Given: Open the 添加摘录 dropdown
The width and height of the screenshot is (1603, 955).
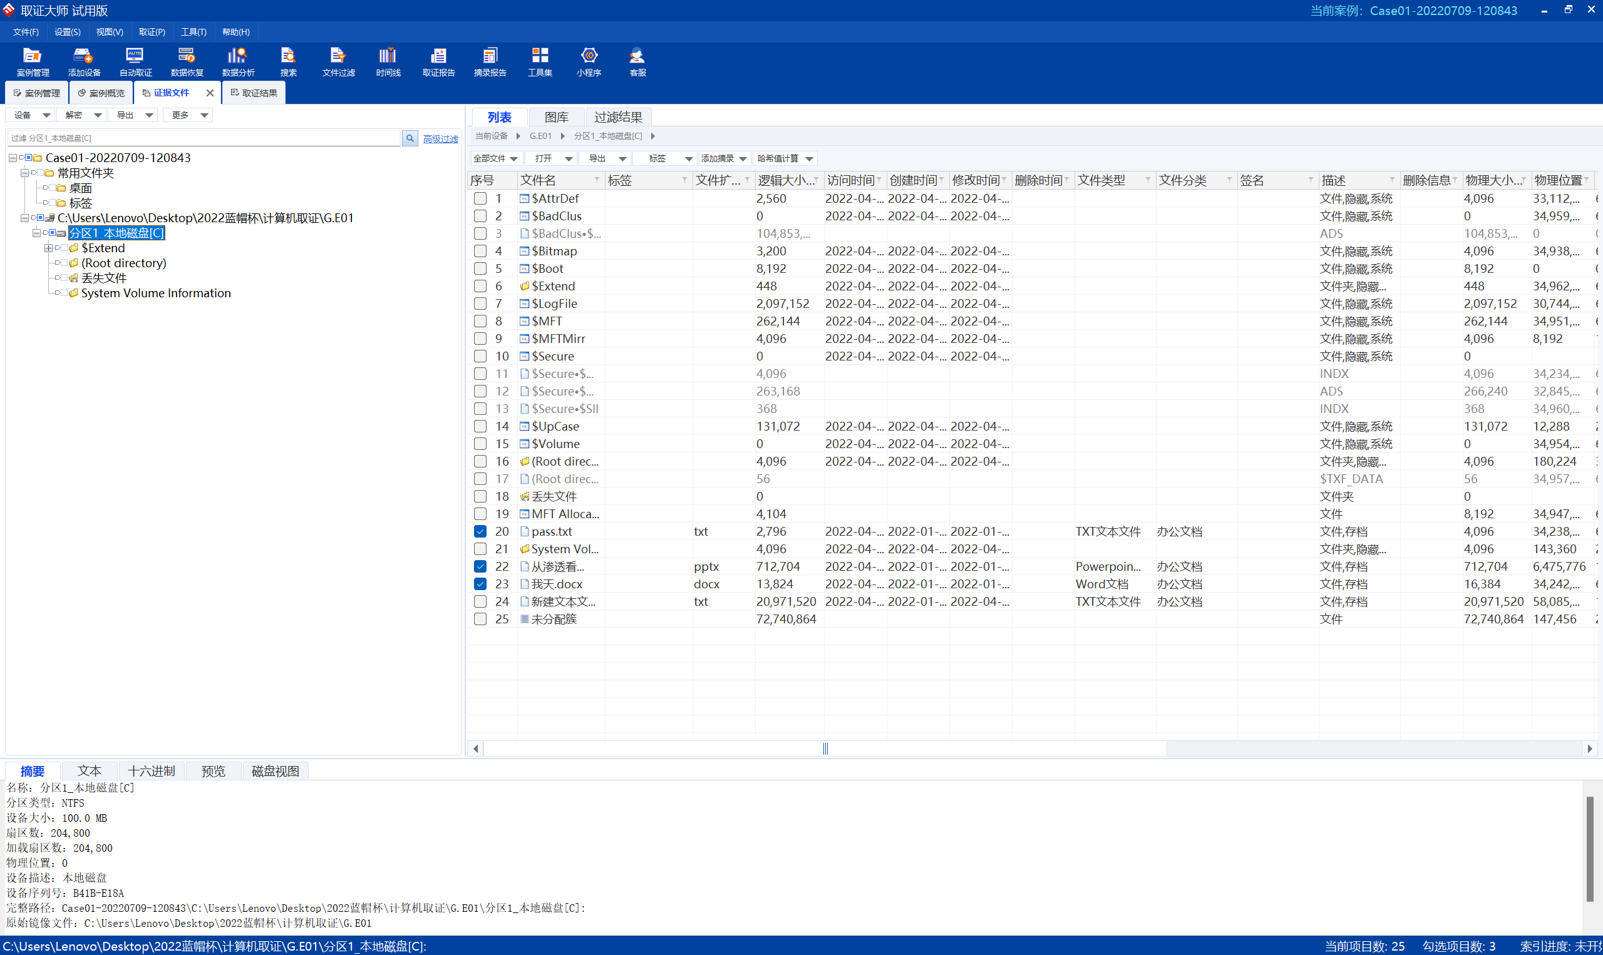Looking at the screenshot, I should click(724, 158).
